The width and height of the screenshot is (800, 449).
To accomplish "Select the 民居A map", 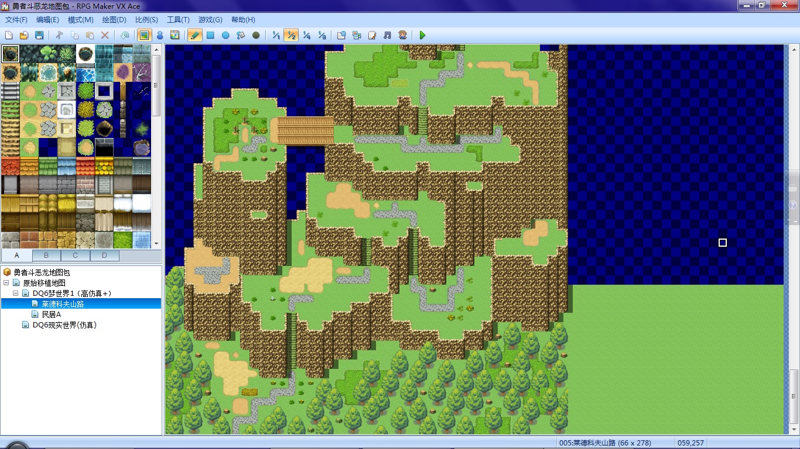I will pyautogui.click(x=51, y=315).
